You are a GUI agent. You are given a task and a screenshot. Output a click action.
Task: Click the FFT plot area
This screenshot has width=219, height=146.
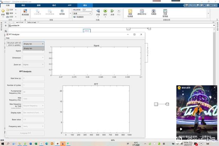click(x=96, y=109)
